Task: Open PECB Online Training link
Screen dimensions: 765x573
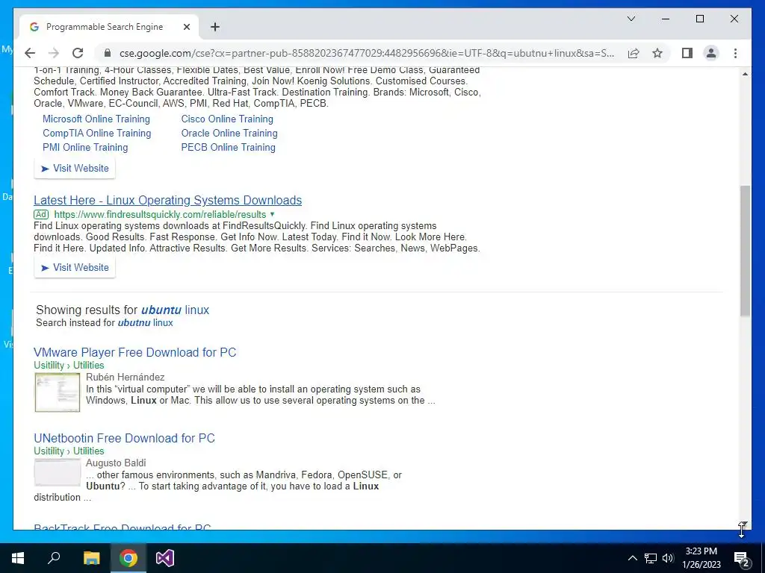Action: [228, 147]
